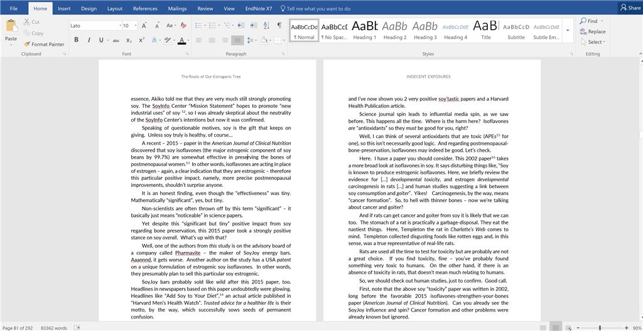Open the underline style dropdown arrow
643x331 pixels.
[107, 40]
